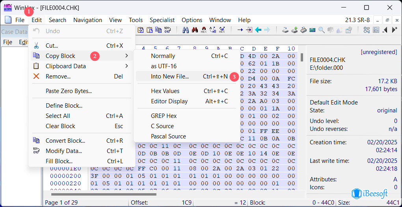Click the Modify Data toolbar icon

click(167, 30)
